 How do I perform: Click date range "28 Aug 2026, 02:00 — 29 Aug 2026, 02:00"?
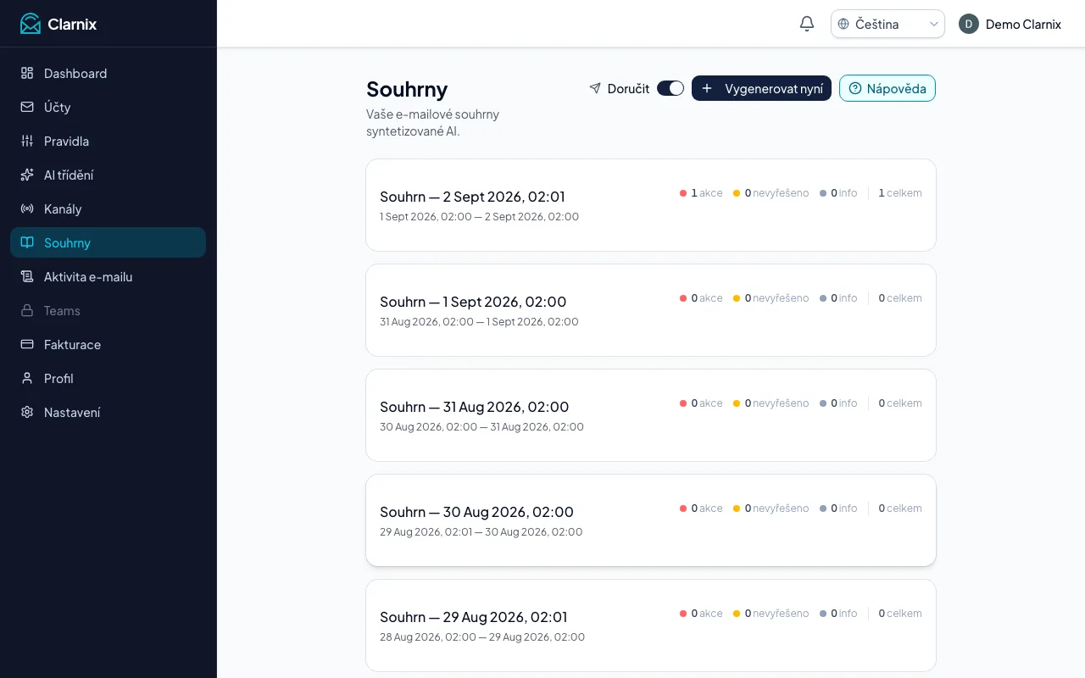click(482, 637)
